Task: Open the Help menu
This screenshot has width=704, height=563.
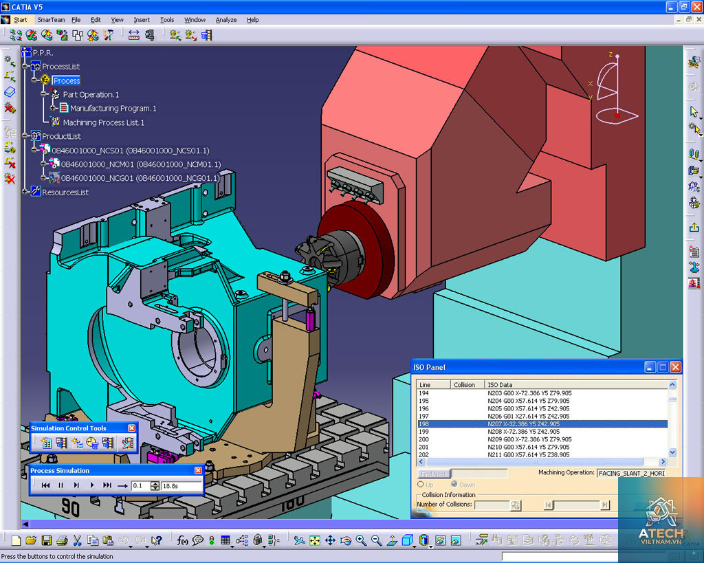Action: point(253,20)
